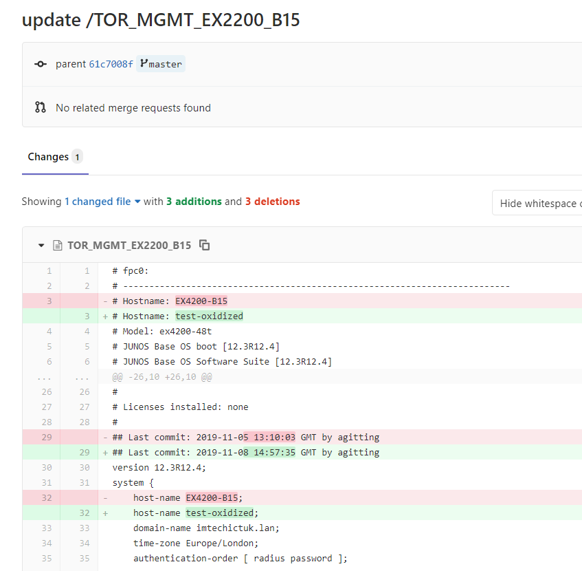Viewport: 582px width, 571px height.
Task: Open the '1 changed file' dropdown
Action: tap(102, 202)
